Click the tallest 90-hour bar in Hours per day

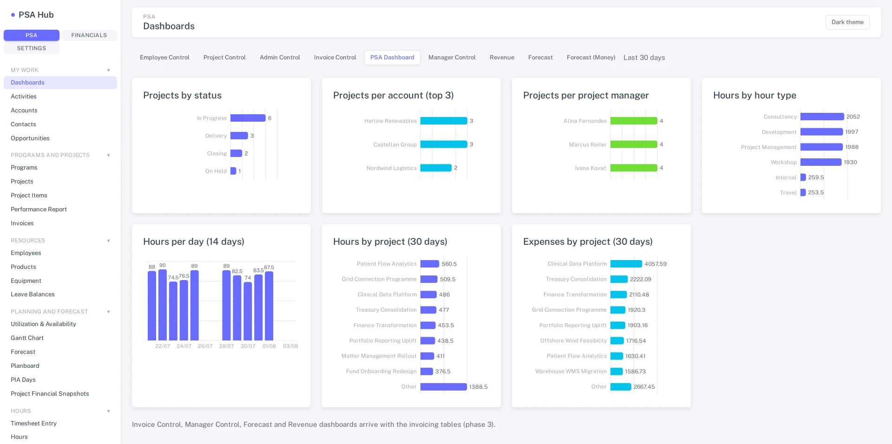[x=163, y=305]
